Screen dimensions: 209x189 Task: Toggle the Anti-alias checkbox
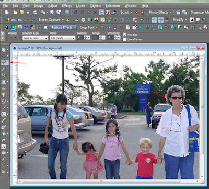[124, 35]
